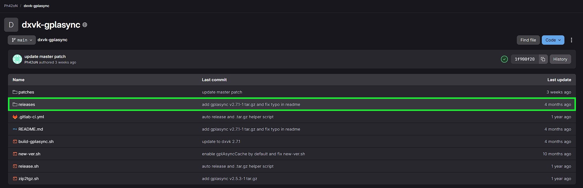Click the public visibility globe icon

coord(85,25)
